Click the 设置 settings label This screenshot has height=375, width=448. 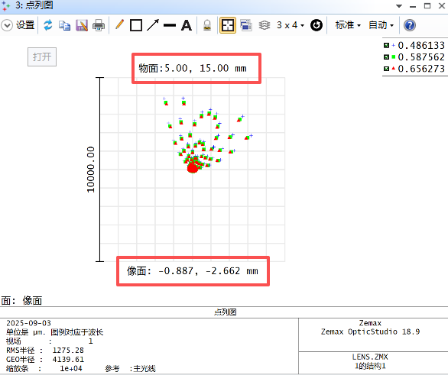coord(25,25)
